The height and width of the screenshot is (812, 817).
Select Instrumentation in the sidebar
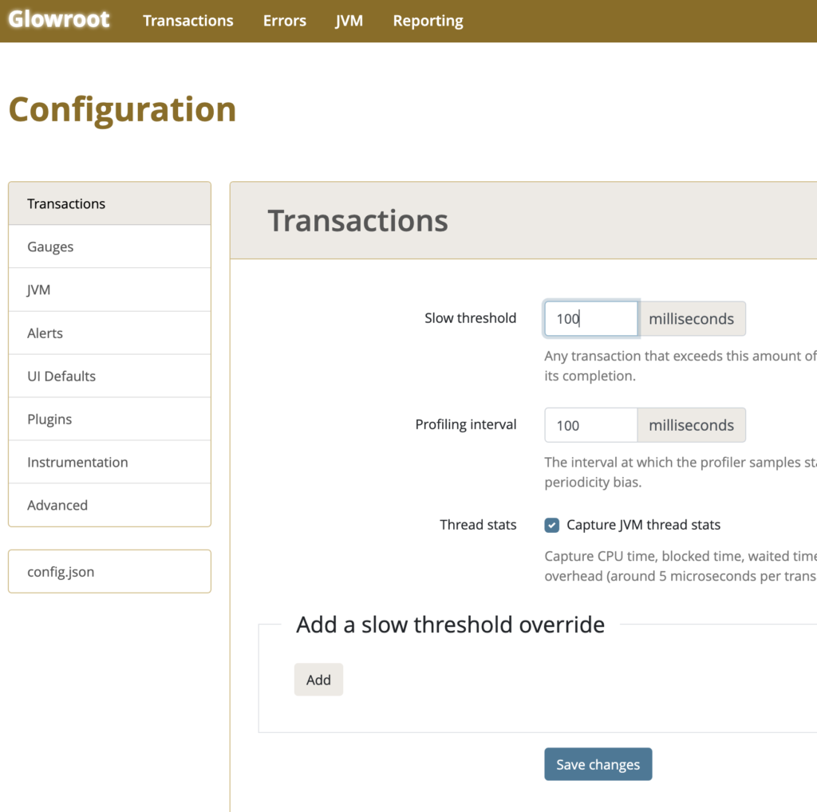tap(109, 462)
